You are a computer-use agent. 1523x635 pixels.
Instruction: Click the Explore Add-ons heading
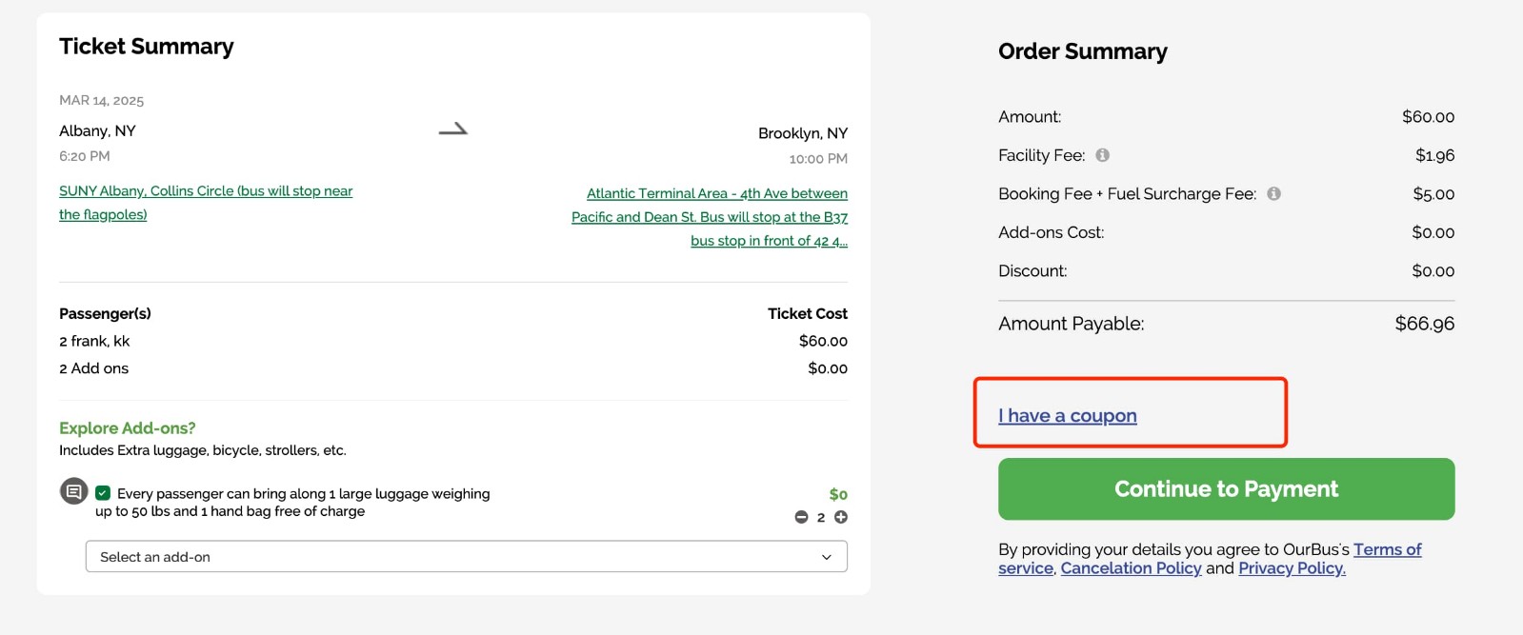[126, 427]
